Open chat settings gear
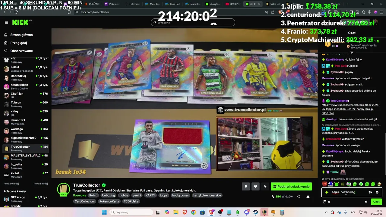 tap(366, 202)
